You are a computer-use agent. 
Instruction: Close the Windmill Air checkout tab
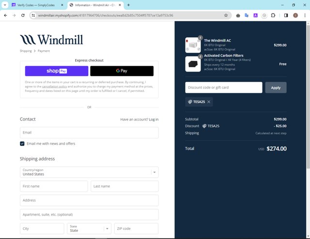pos(120,5)
